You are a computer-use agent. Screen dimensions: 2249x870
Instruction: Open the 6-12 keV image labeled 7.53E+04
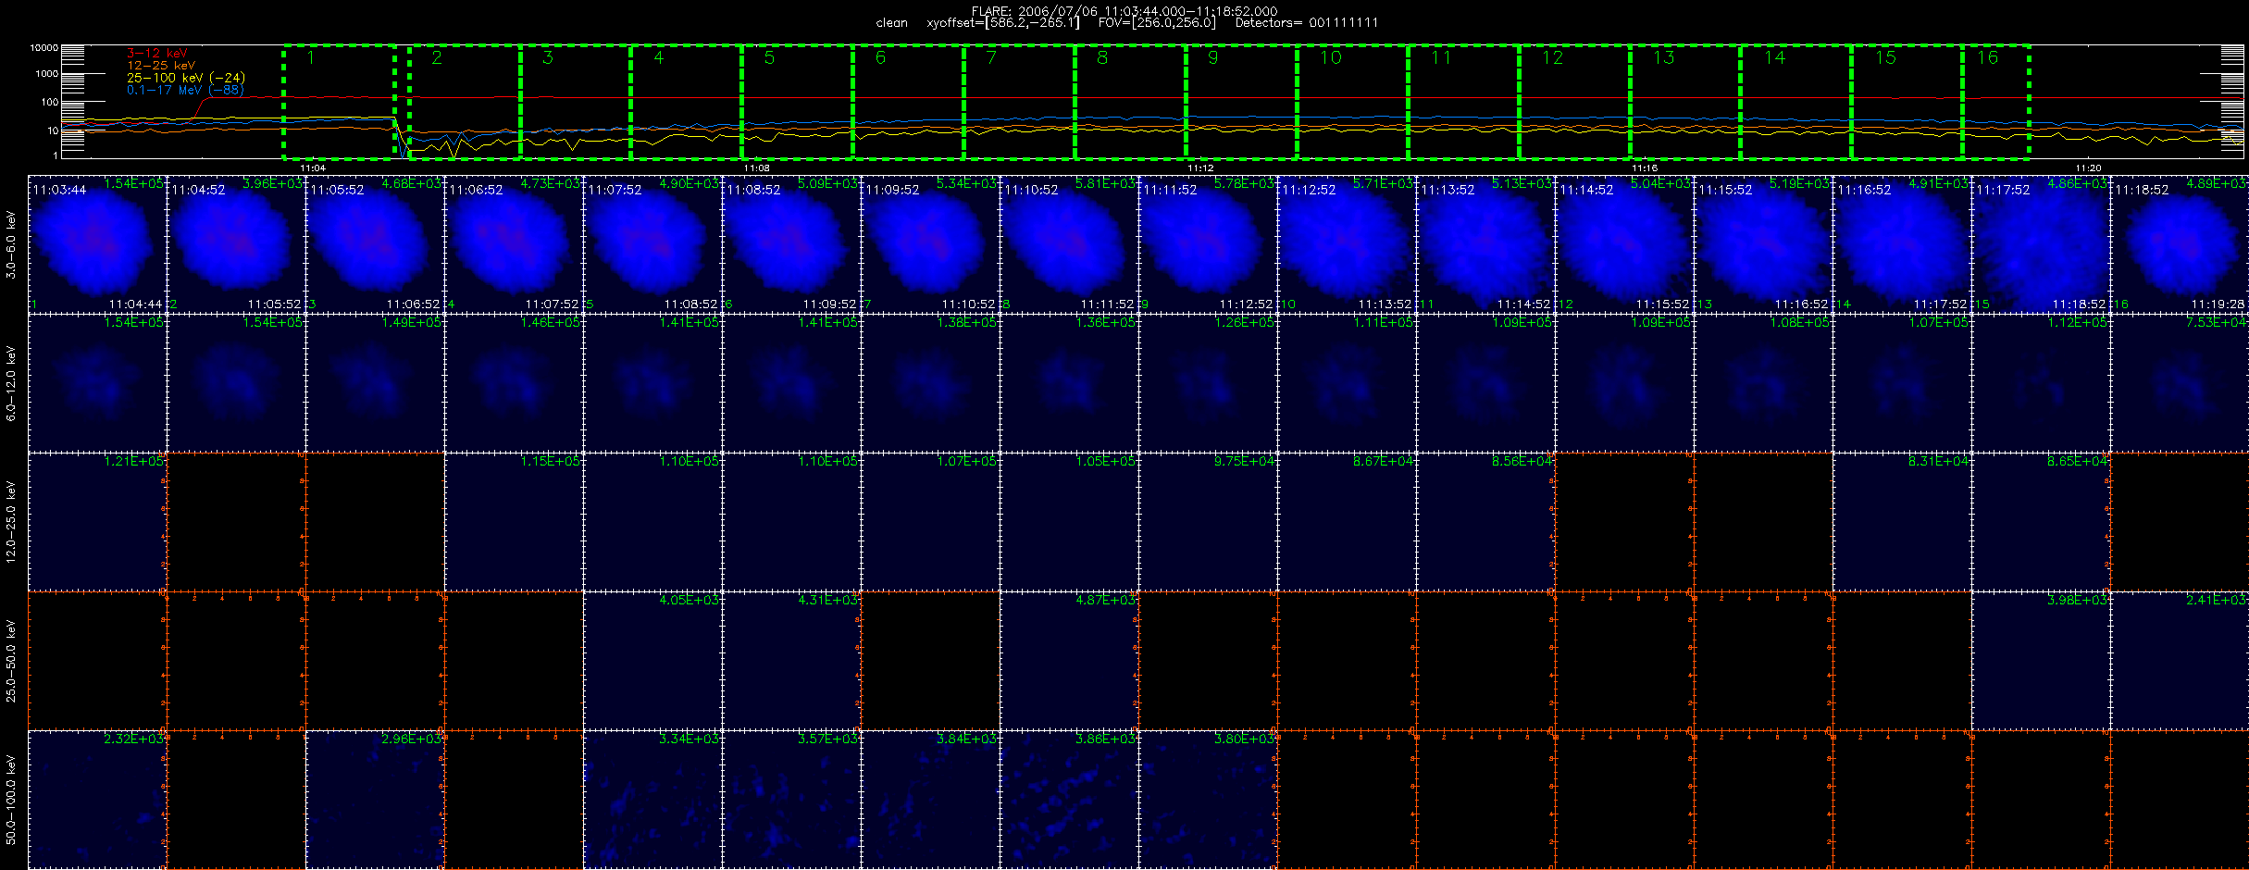tap(2180, 383)
